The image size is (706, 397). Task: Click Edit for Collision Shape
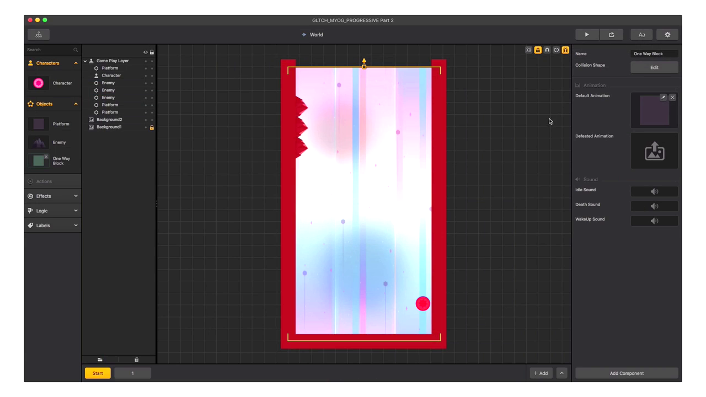(x=654, y=67)
